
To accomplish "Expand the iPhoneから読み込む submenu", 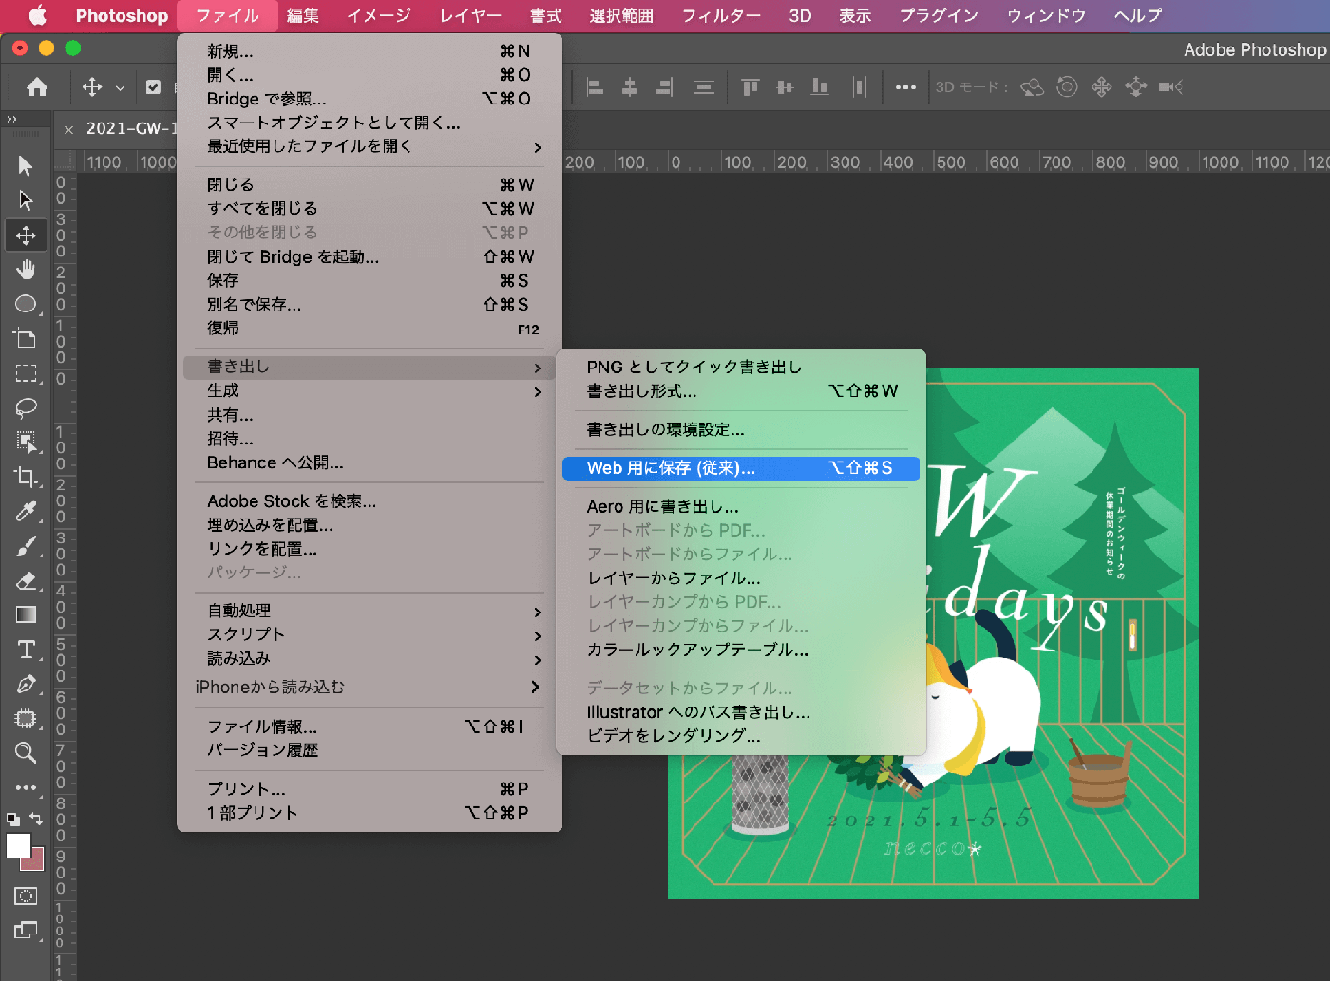I will [370, 687].
